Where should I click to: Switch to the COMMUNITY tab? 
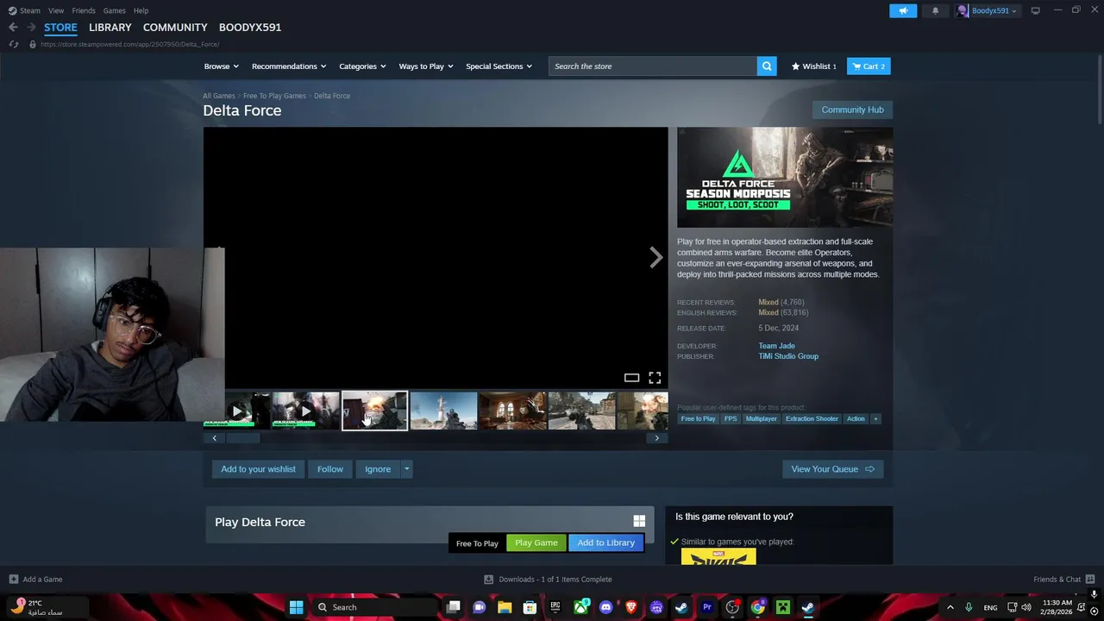[175, 28]
